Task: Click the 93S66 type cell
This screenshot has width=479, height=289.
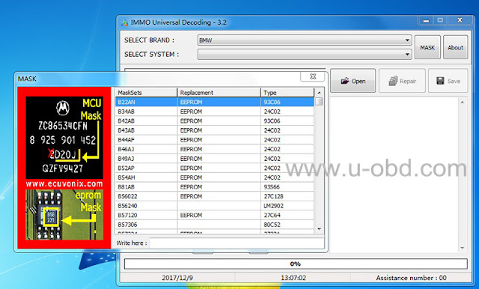Action: coord(287,187)
